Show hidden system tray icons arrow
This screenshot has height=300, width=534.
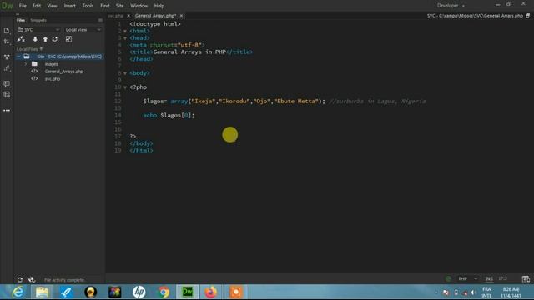tap(436, 292)
